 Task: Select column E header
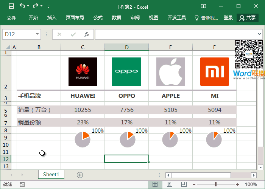tap(170, 47)
